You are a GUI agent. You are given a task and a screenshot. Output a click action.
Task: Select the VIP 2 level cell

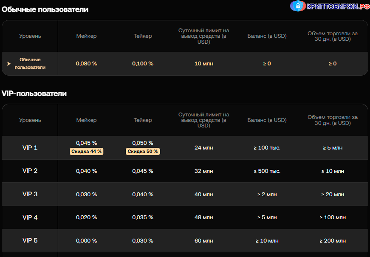coord(30,171)
